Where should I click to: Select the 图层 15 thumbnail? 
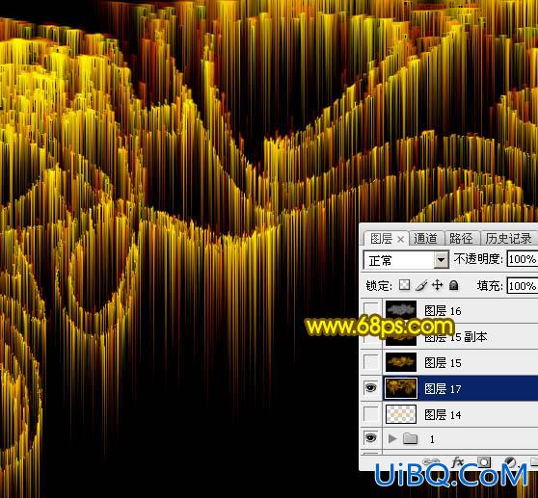(401, 362)
